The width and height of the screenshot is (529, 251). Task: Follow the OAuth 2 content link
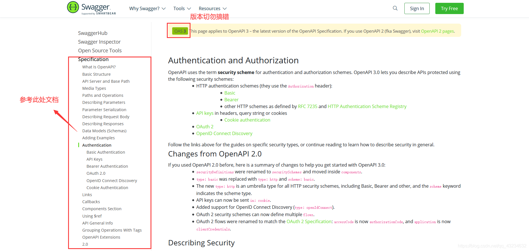[x=205, y=127]
